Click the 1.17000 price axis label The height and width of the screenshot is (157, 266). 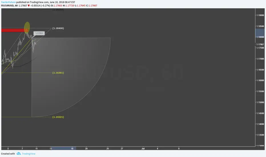point(260,59)
